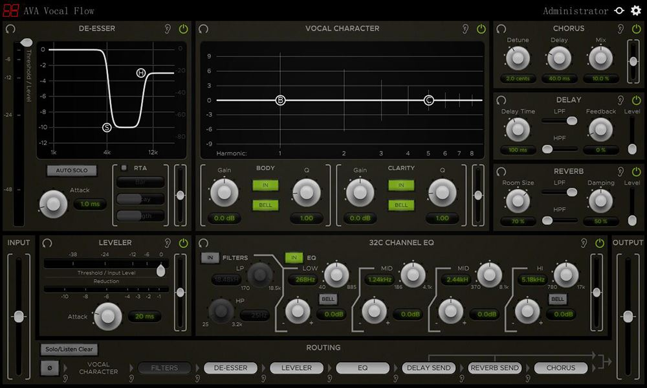Click the HI band BELL button
Screen dimensions: 647x388
point(558,299)
